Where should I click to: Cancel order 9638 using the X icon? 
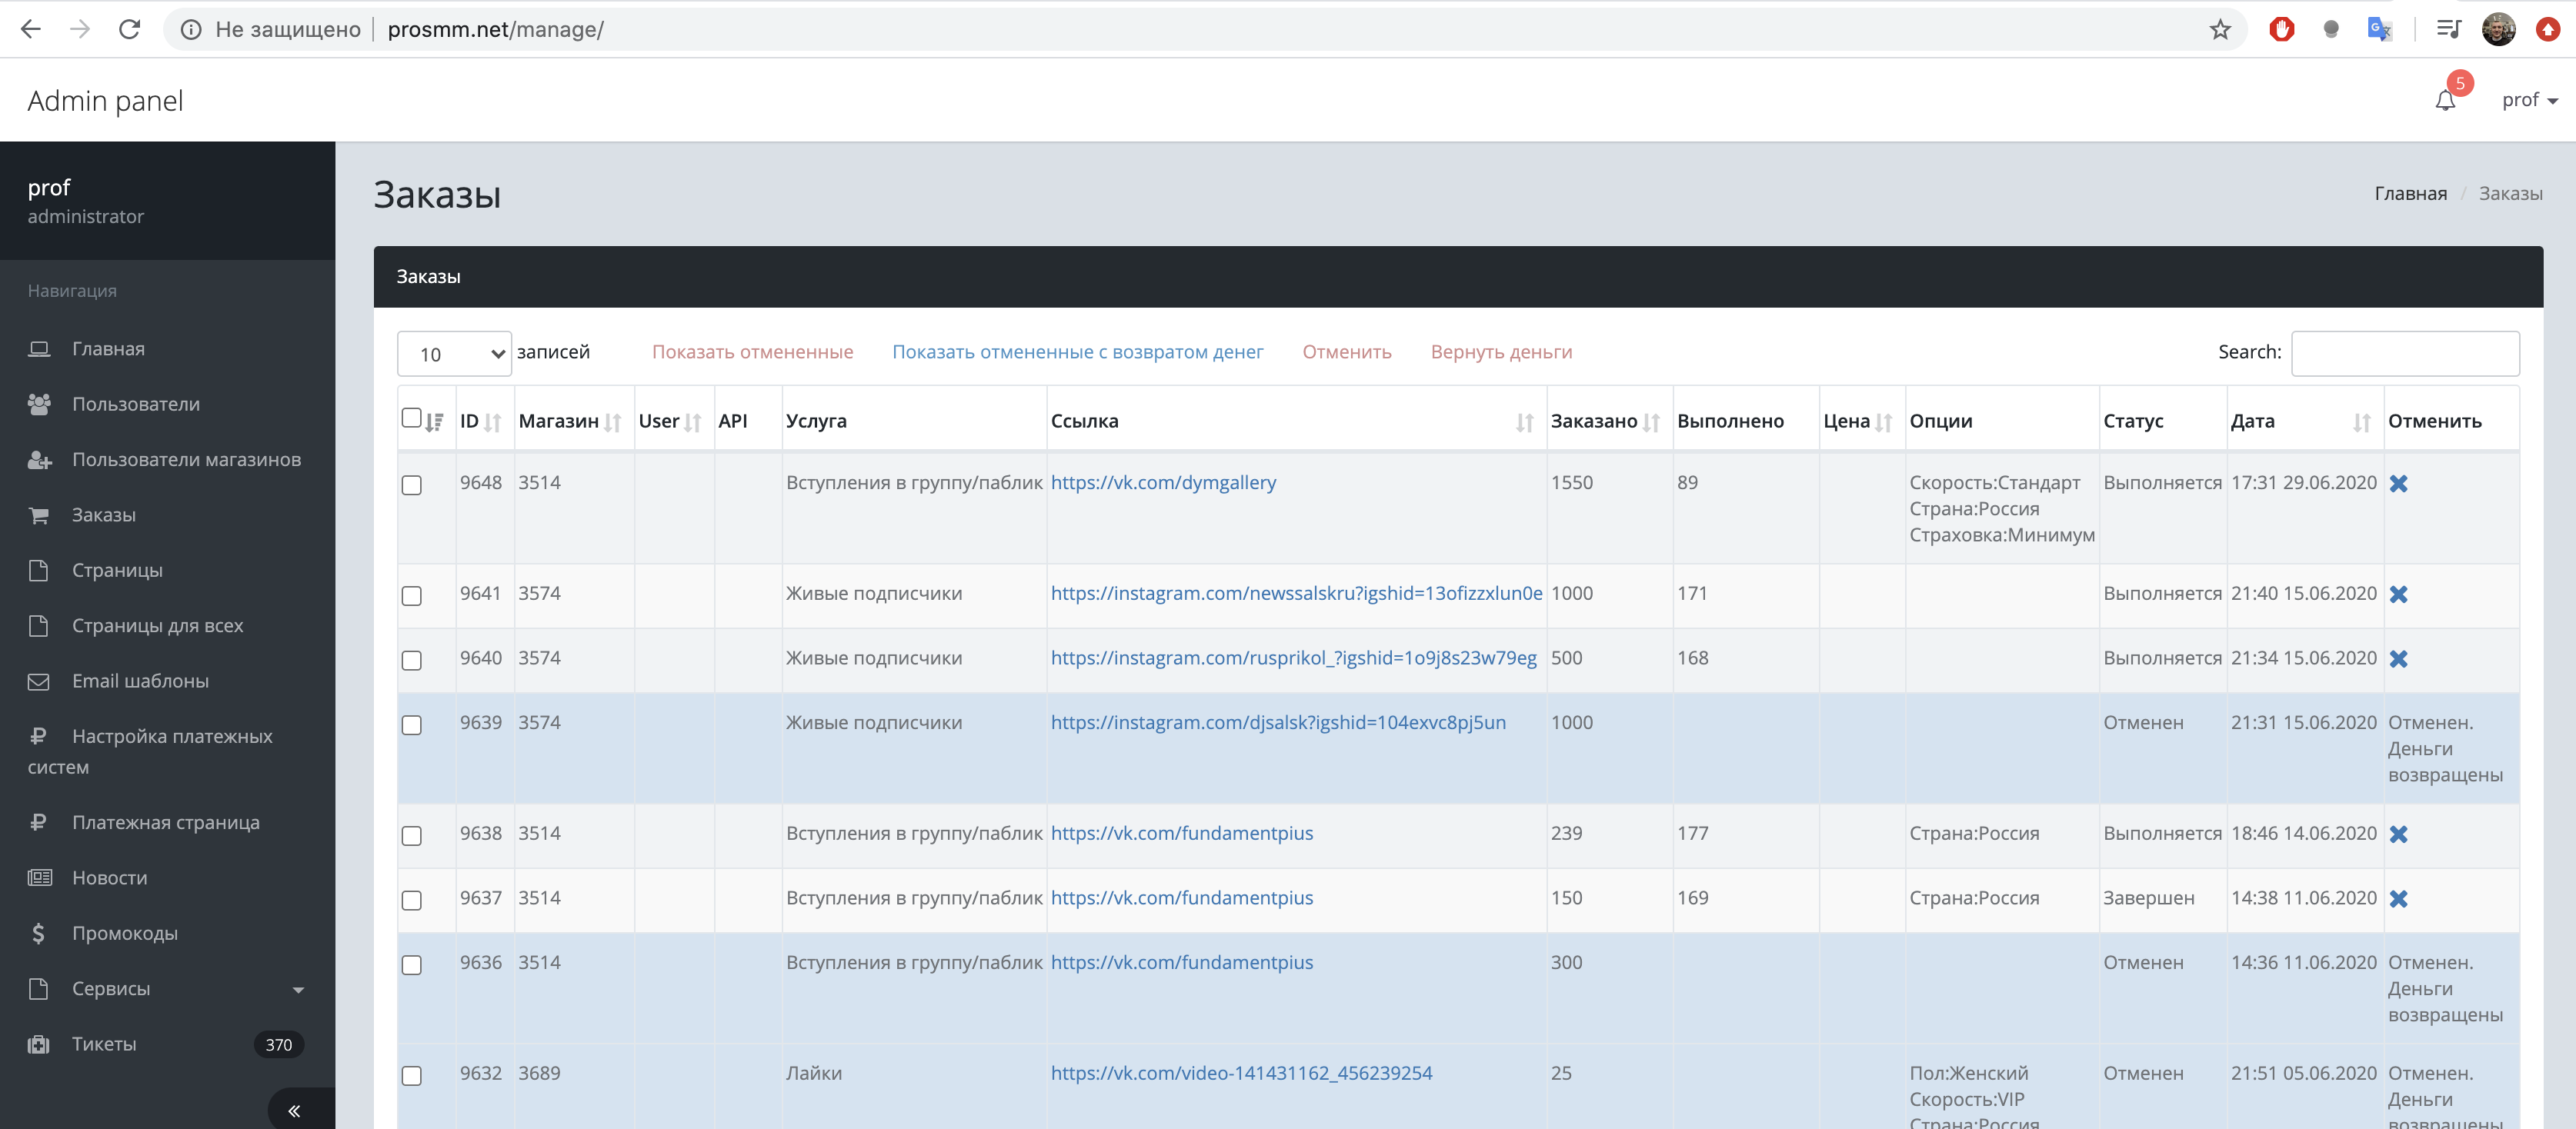tap(2398, 834)
